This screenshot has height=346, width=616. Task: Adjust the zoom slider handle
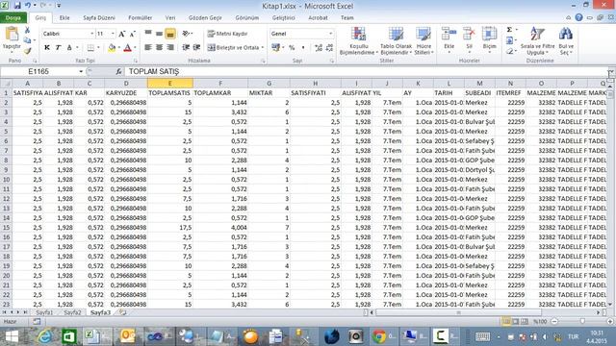click(x=582, y=322)
